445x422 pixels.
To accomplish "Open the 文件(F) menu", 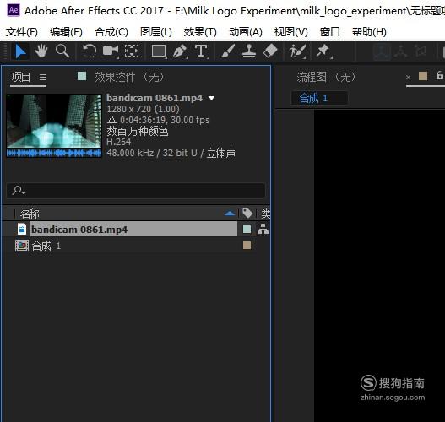I will (22, 32).
